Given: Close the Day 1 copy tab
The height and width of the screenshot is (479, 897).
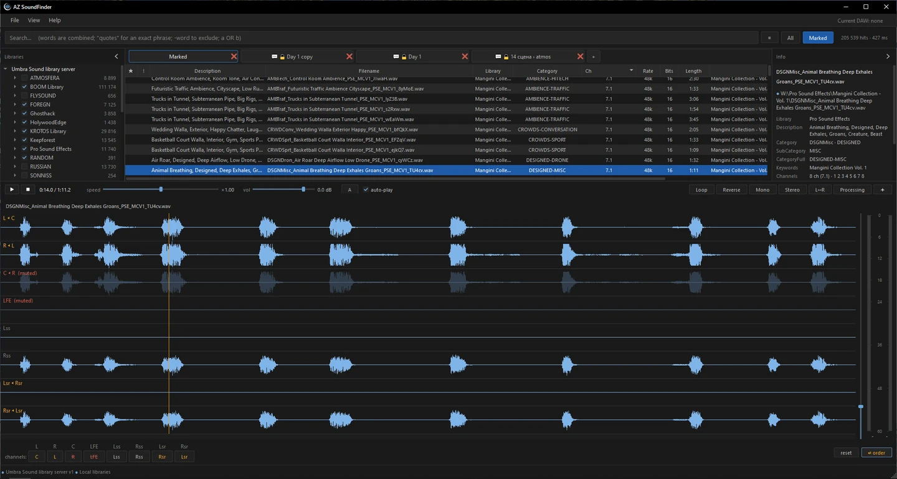Looking at the screenshot, I should pos(349,57).
